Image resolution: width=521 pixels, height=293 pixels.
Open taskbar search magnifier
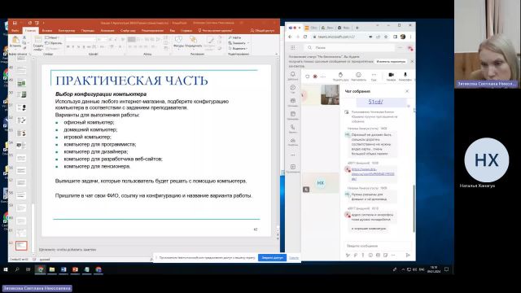click(x=17, y=269)
